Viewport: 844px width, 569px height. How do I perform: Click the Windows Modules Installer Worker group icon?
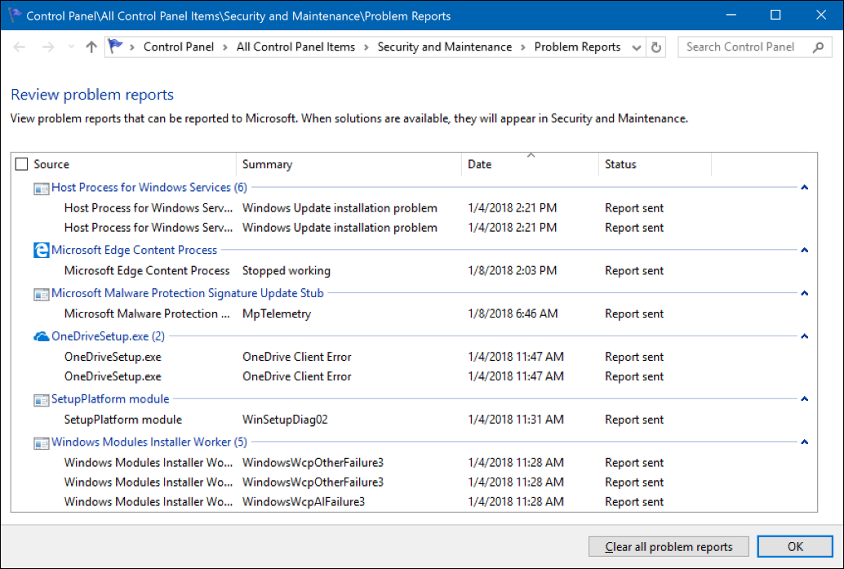click(x=41, y=442)
